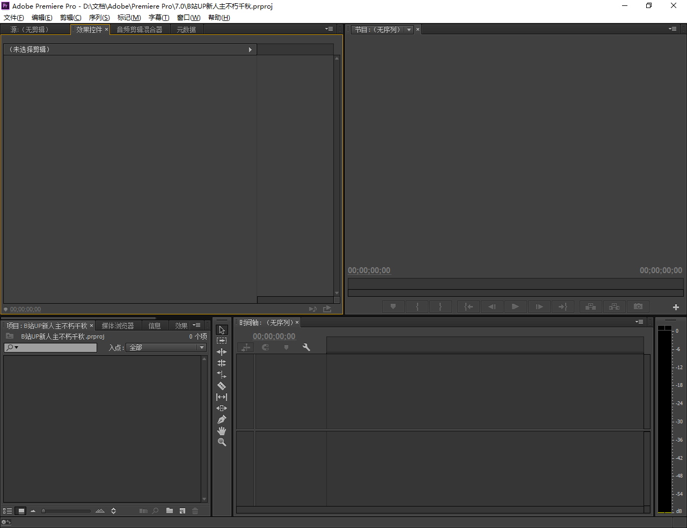The width and height of the screenshot is (687, 528).
Task: Open the 序列 menu
Action: pos(99,18)
